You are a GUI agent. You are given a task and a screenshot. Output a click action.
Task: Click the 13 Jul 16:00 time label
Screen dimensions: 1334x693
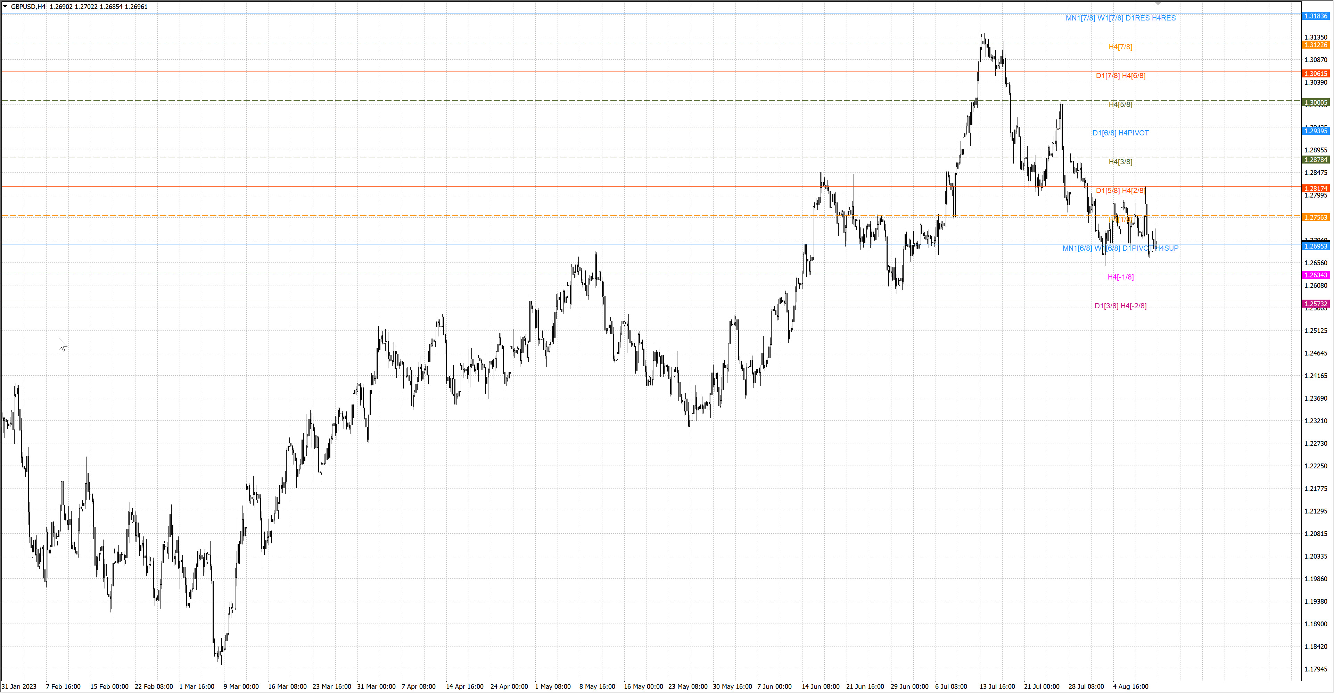tap(997, 686)
